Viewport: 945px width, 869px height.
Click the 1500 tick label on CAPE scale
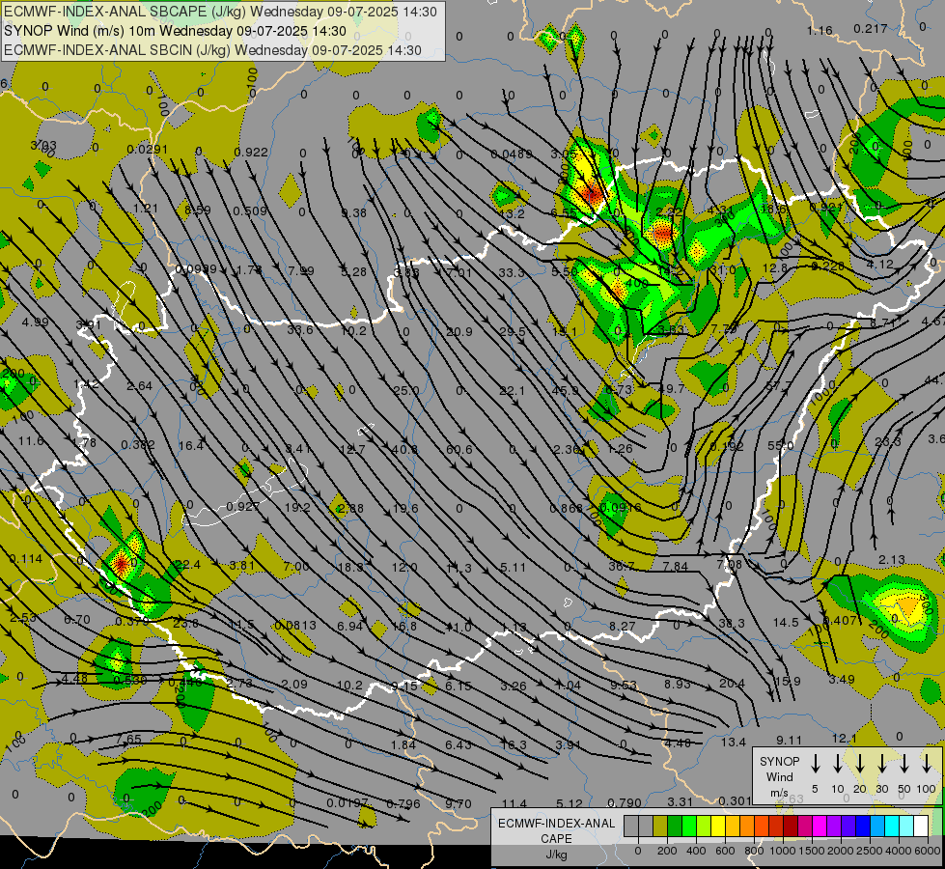point(811,851)
